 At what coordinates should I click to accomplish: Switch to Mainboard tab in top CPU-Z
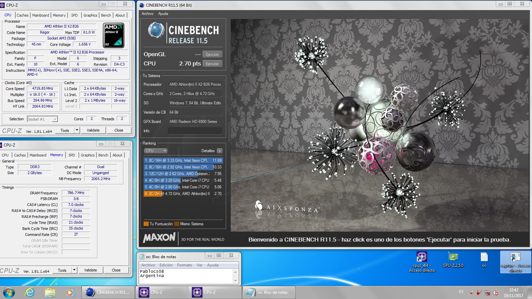click(x=41, y=15)
